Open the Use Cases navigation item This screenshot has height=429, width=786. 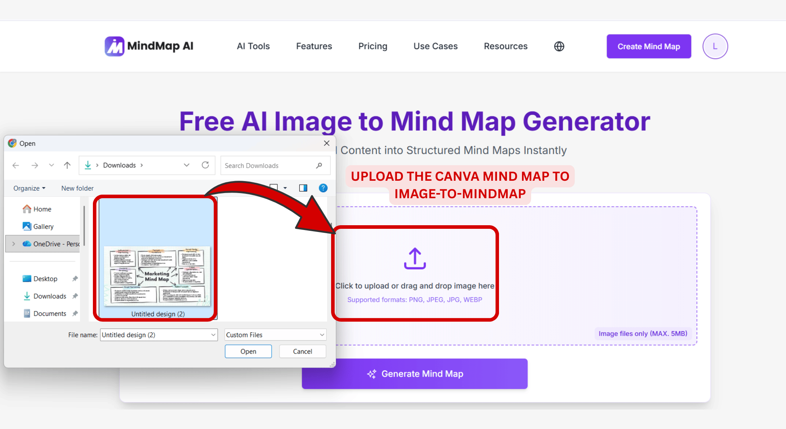pos(435,46)
